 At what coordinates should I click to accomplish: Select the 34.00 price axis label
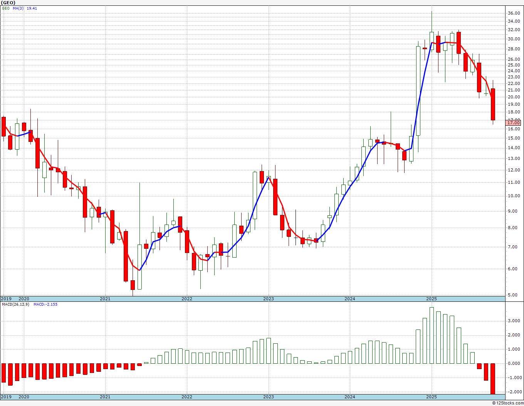point(514,21)
